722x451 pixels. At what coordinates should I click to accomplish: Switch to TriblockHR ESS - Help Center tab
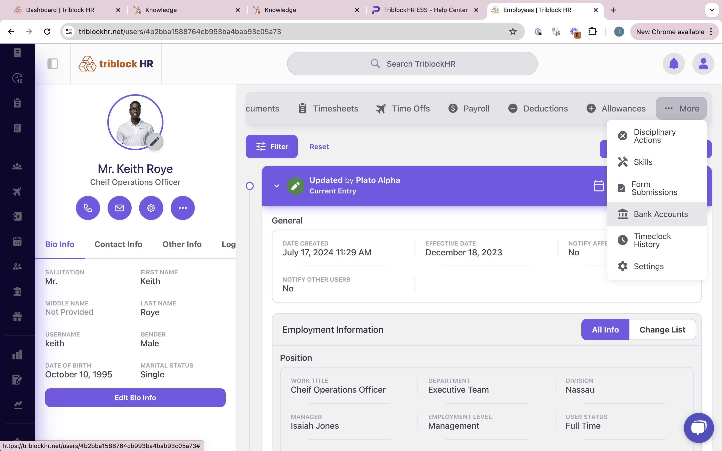(x=426, y=10)
